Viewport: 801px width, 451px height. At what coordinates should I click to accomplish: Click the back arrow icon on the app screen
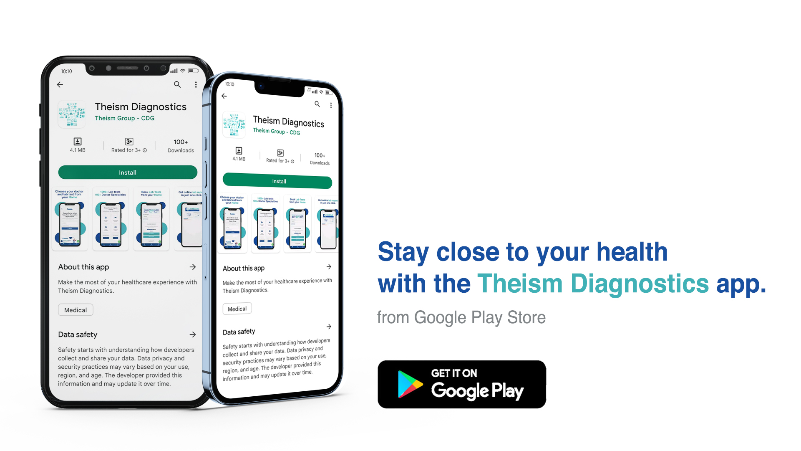click(x=60, y=84)
